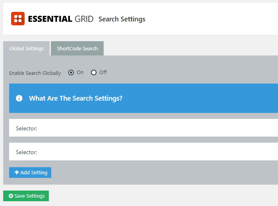This screenshot has width=278, height=206.
Task: Click the ESSENTIAL GRID brand text
Action: pyautogui.click(x=60, y=19)
